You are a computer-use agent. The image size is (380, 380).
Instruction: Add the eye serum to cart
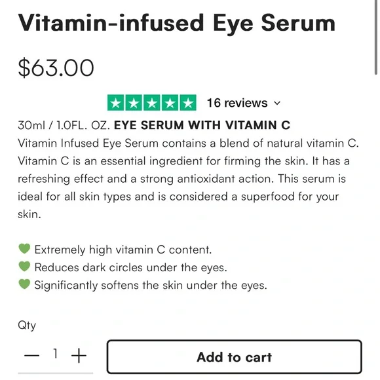pyautogui.click(x=235, y=357)
